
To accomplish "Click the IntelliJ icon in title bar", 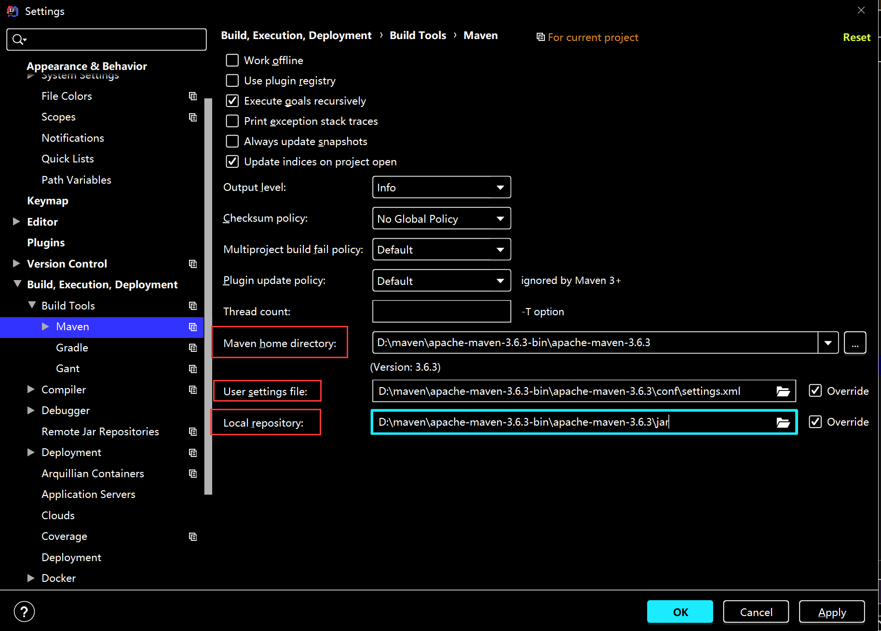I will pyautogui.click(x=13, y=11).
